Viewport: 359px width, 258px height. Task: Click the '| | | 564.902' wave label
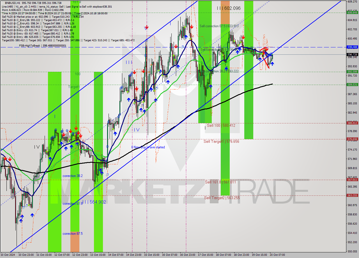94,202
